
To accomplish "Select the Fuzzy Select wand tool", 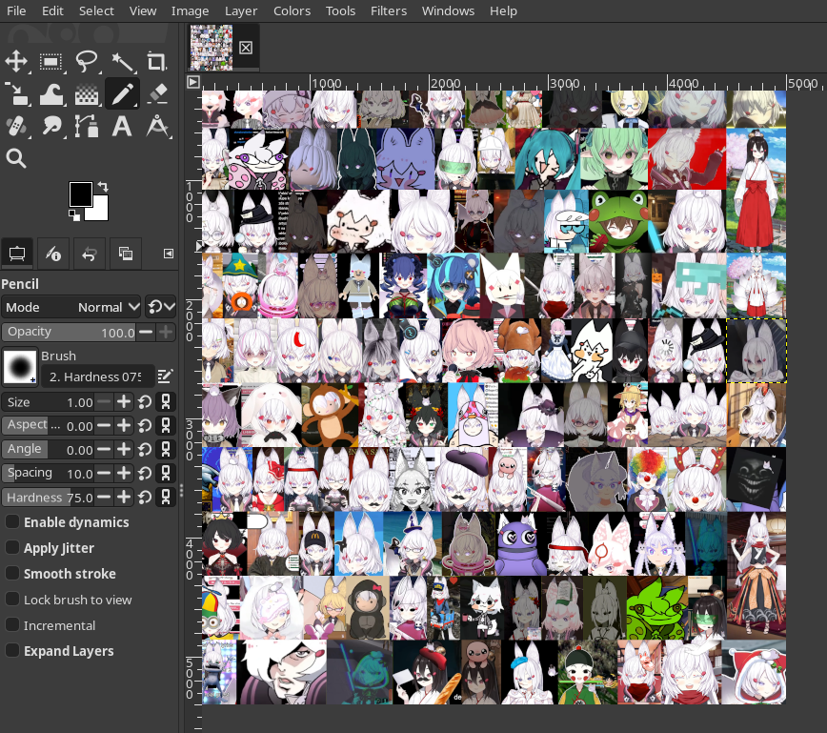I will click(x=122, y=61).
